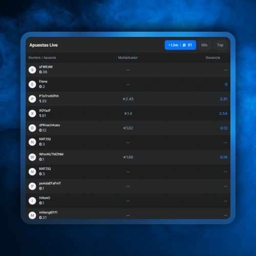Click the X avatar for XOYazF
The height and width of the screenshot is (256, 256).
point(32,114)
